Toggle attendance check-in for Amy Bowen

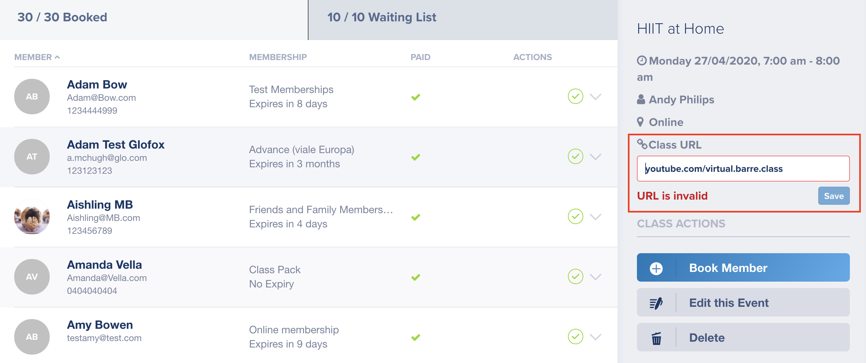575,337
